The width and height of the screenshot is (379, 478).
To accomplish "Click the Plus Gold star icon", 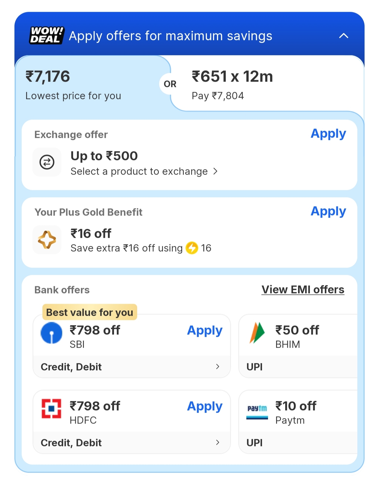I will (x=47, y=240).
